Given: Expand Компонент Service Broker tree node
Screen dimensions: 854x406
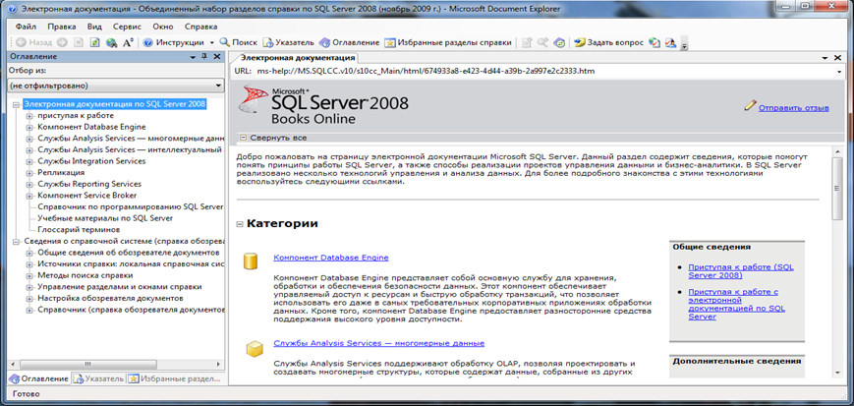Looking at the screenshot, I should pos(29,195).
